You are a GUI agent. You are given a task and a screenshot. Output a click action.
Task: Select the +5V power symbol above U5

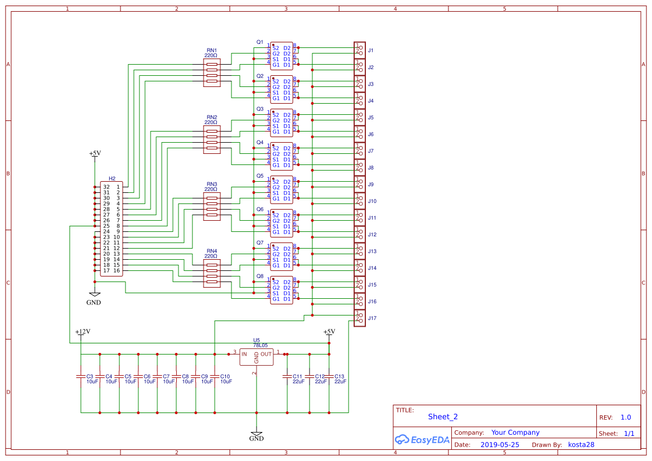(x=329, y=332)
